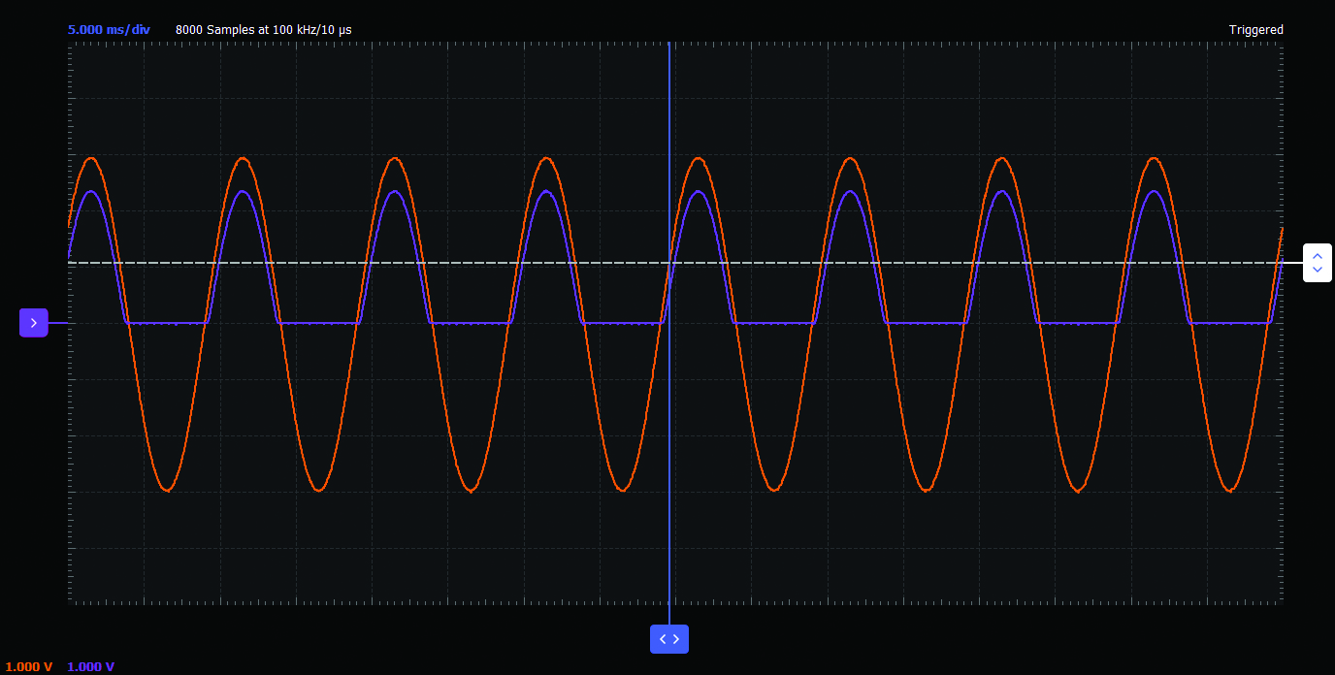This screenshot has height=675, width=1335.
Task: Click the channel marker tab on the left edge
Action: click(x=33, y=322)
